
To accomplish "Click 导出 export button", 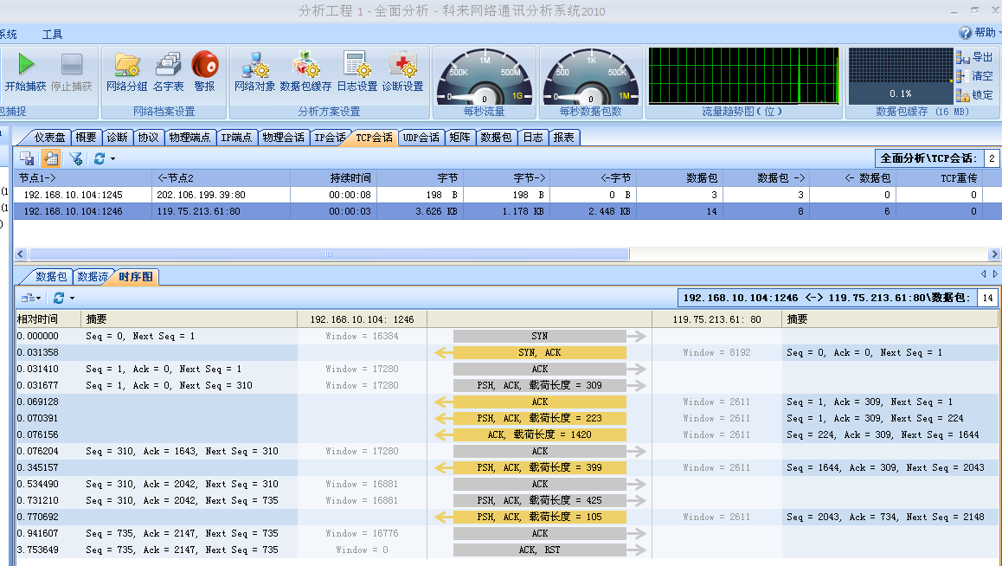I will tap(974, 57).
